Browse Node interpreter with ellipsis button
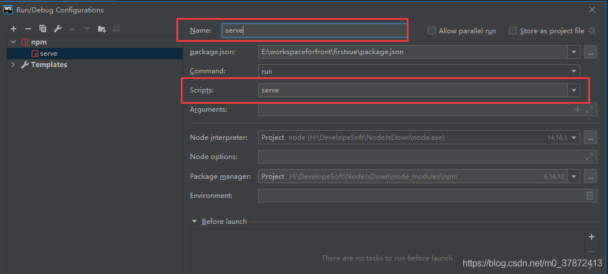Viewport: 608px width, 274px height. (590, 138)
